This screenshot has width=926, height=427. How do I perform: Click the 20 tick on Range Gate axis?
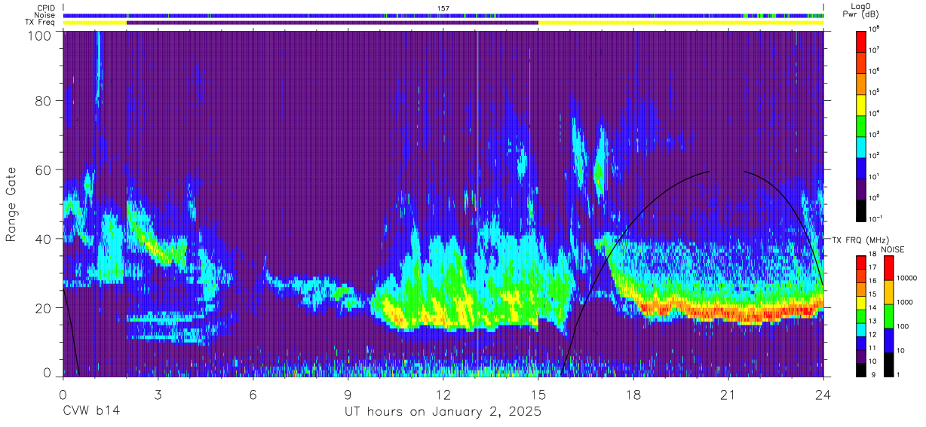[44, 308]
